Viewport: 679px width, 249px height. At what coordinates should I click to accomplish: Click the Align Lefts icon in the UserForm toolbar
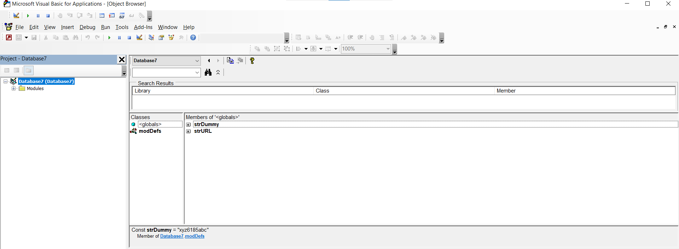(x=298, y=49)
